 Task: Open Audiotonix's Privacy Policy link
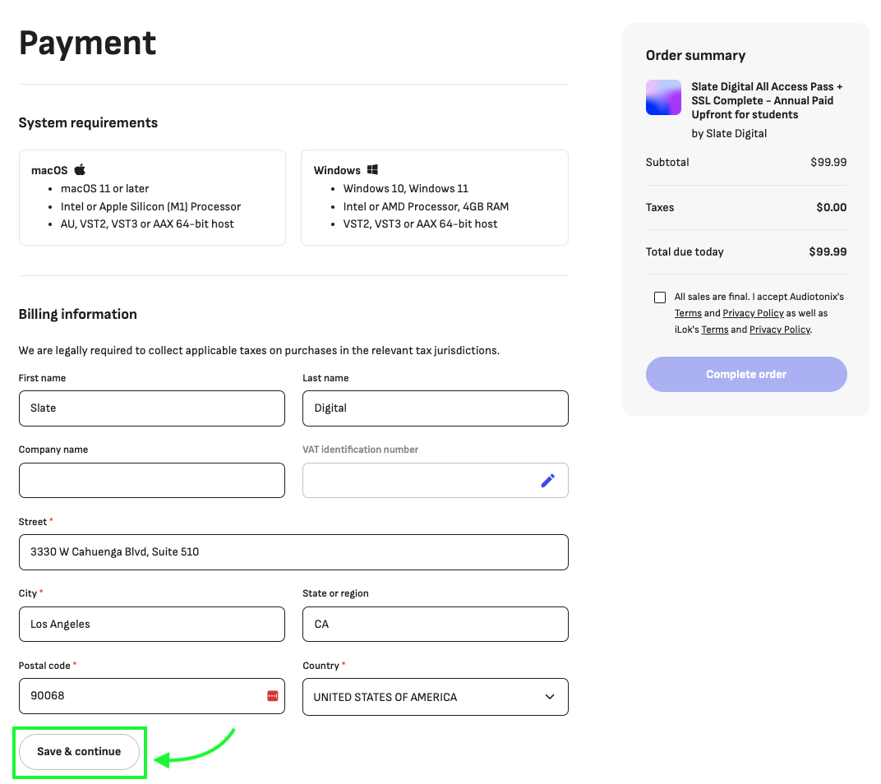(x=753, y=313)
